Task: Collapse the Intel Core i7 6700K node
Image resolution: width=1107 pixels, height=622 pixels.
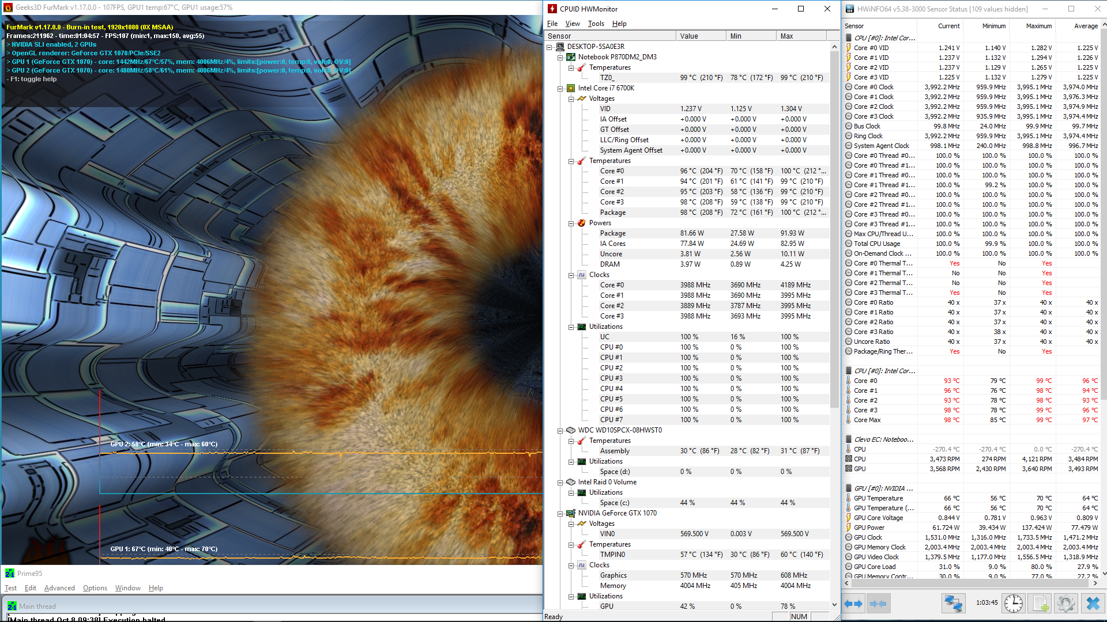Action: click(560, 88)
